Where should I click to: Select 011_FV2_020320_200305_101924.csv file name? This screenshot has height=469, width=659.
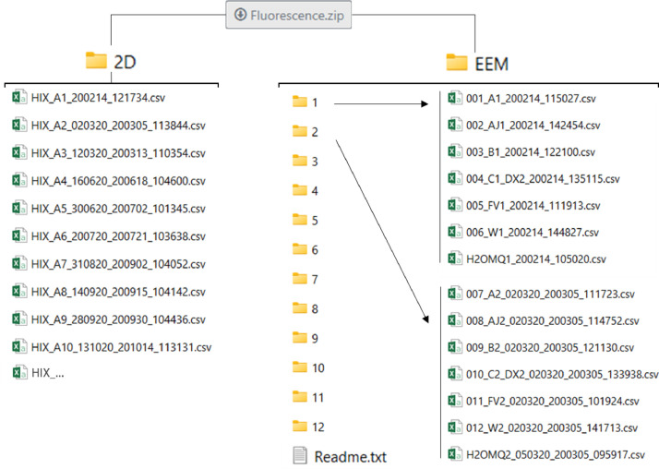pyautogui.click(x=553, y=402)
